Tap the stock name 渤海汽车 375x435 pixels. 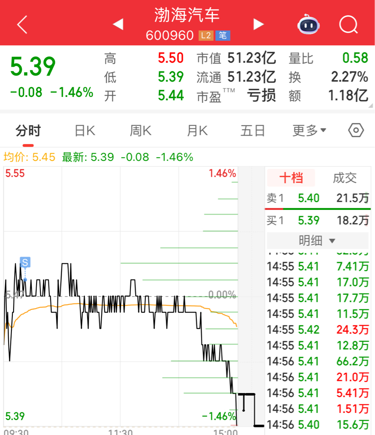coord(187,15)
